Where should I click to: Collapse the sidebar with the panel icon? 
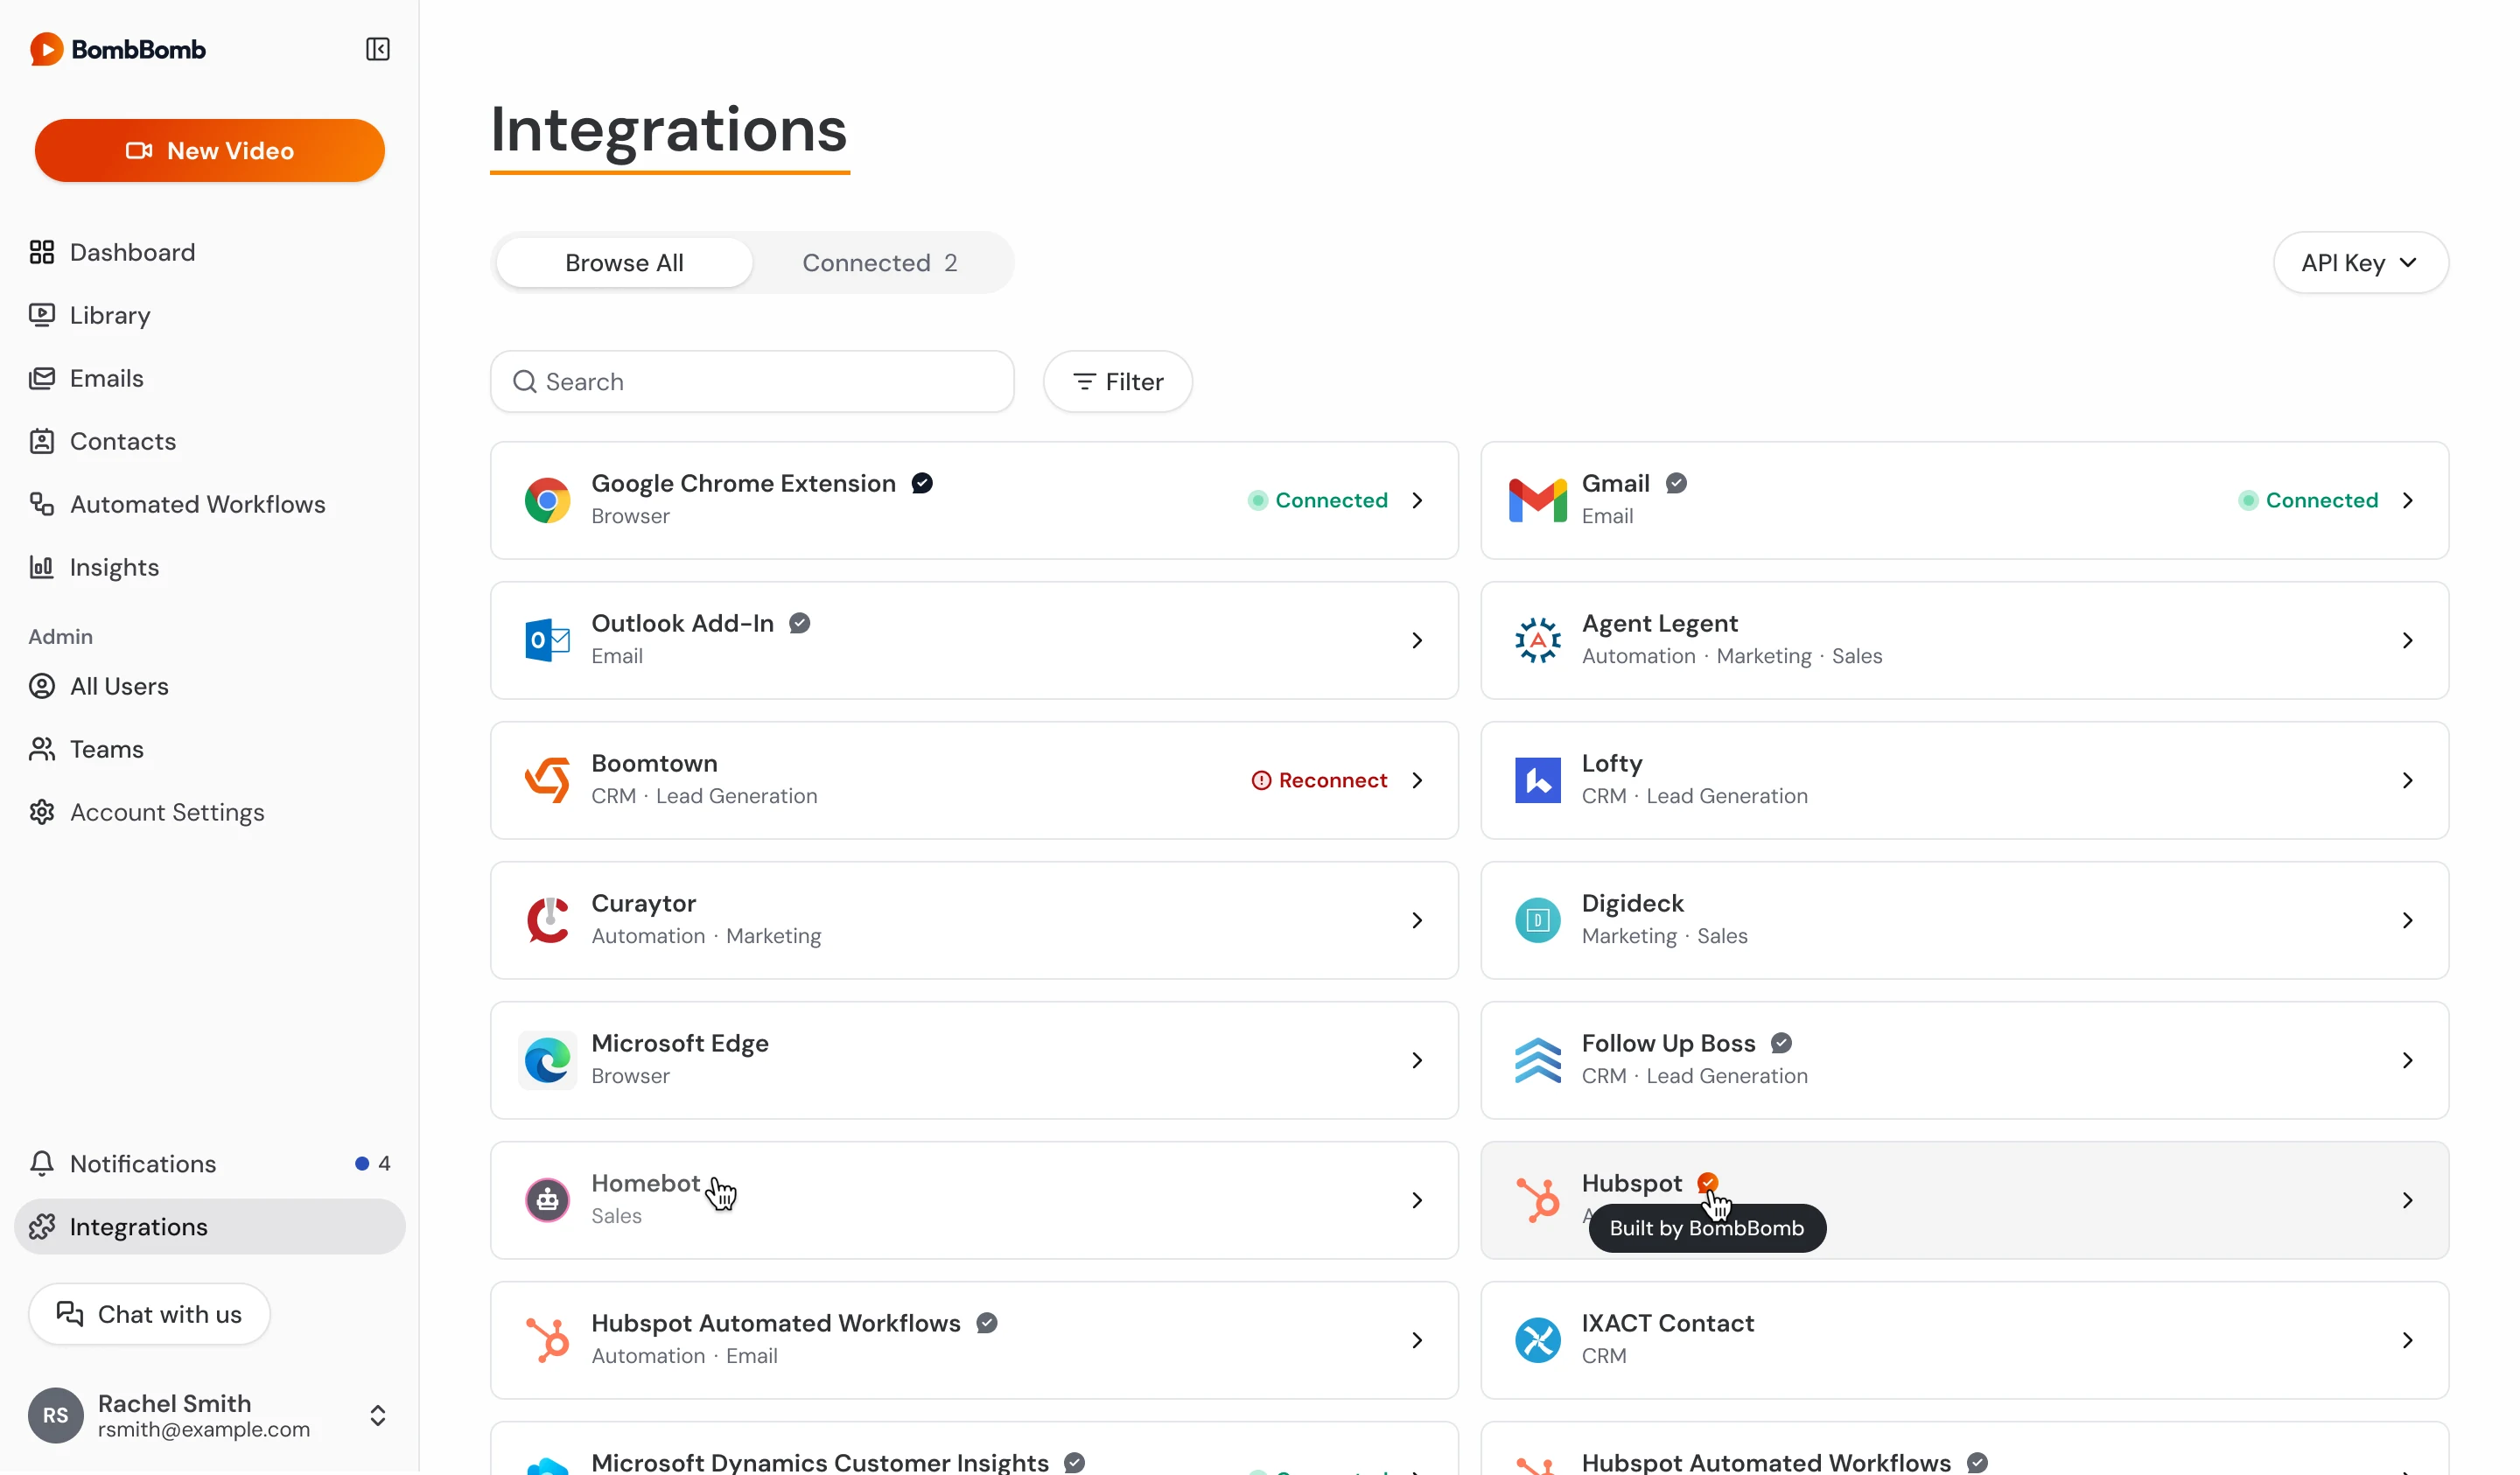click(377, 49)
